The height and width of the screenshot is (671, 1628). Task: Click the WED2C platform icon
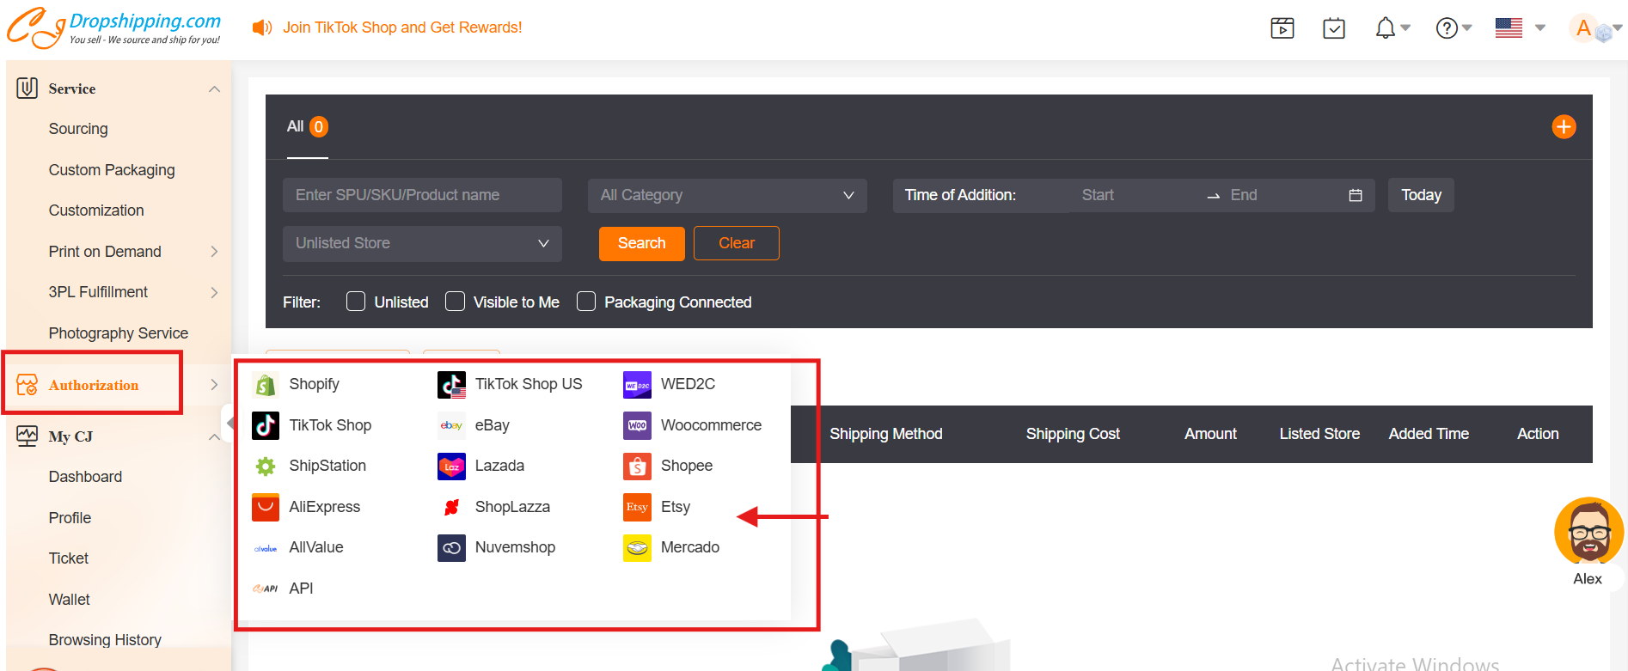point(637,384)
